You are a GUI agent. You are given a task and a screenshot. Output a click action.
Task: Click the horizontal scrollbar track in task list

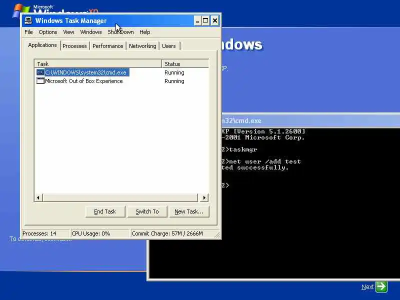click(120, 197)
